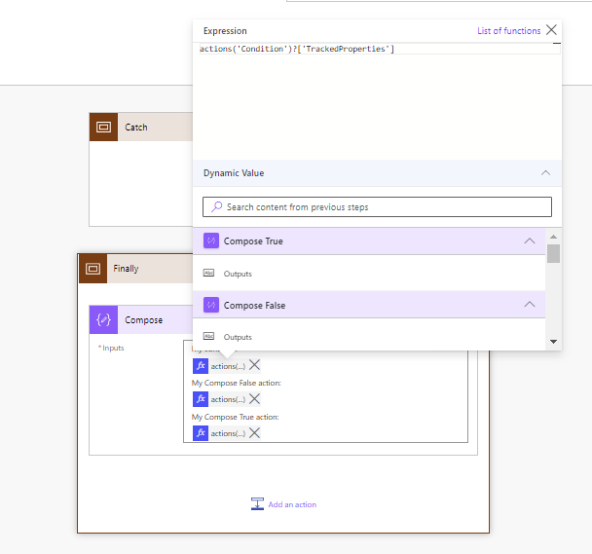Remove the expression under My Compose True action
Screen dimensions: 592x554
coord(254,432)
